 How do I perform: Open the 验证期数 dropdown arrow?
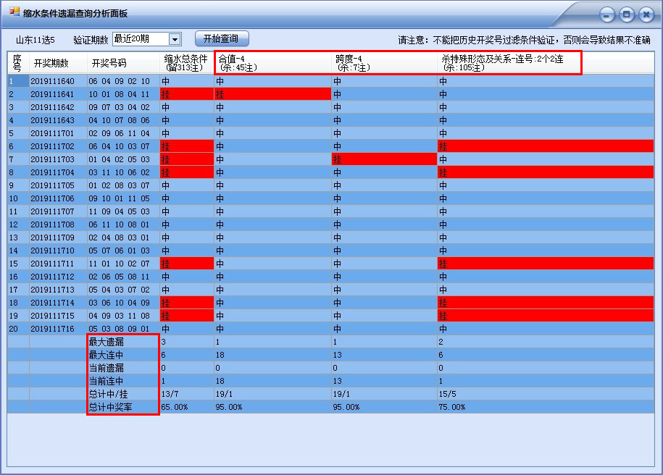tap(175, 39)
